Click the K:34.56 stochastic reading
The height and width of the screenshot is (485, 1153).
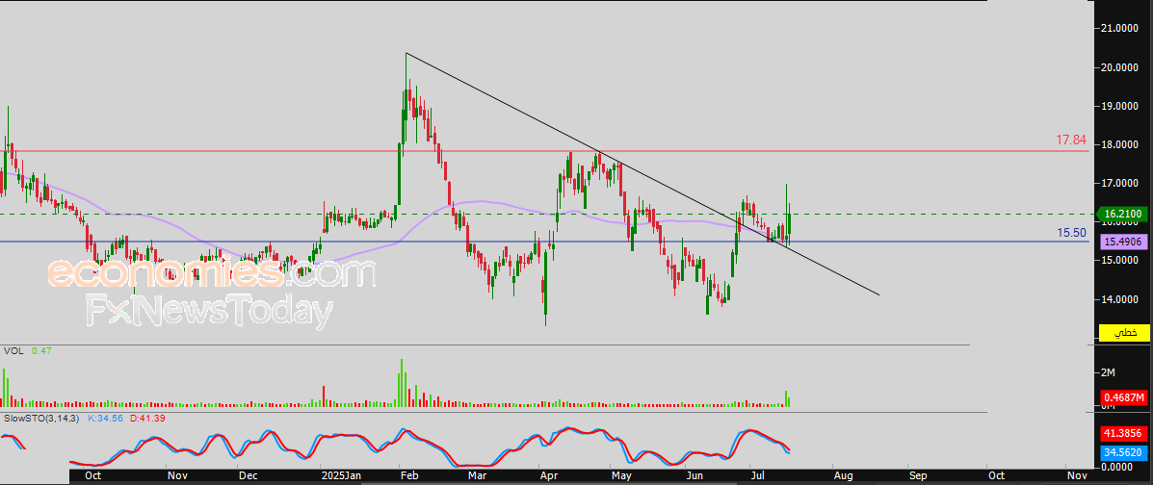(x=107, y=419)
